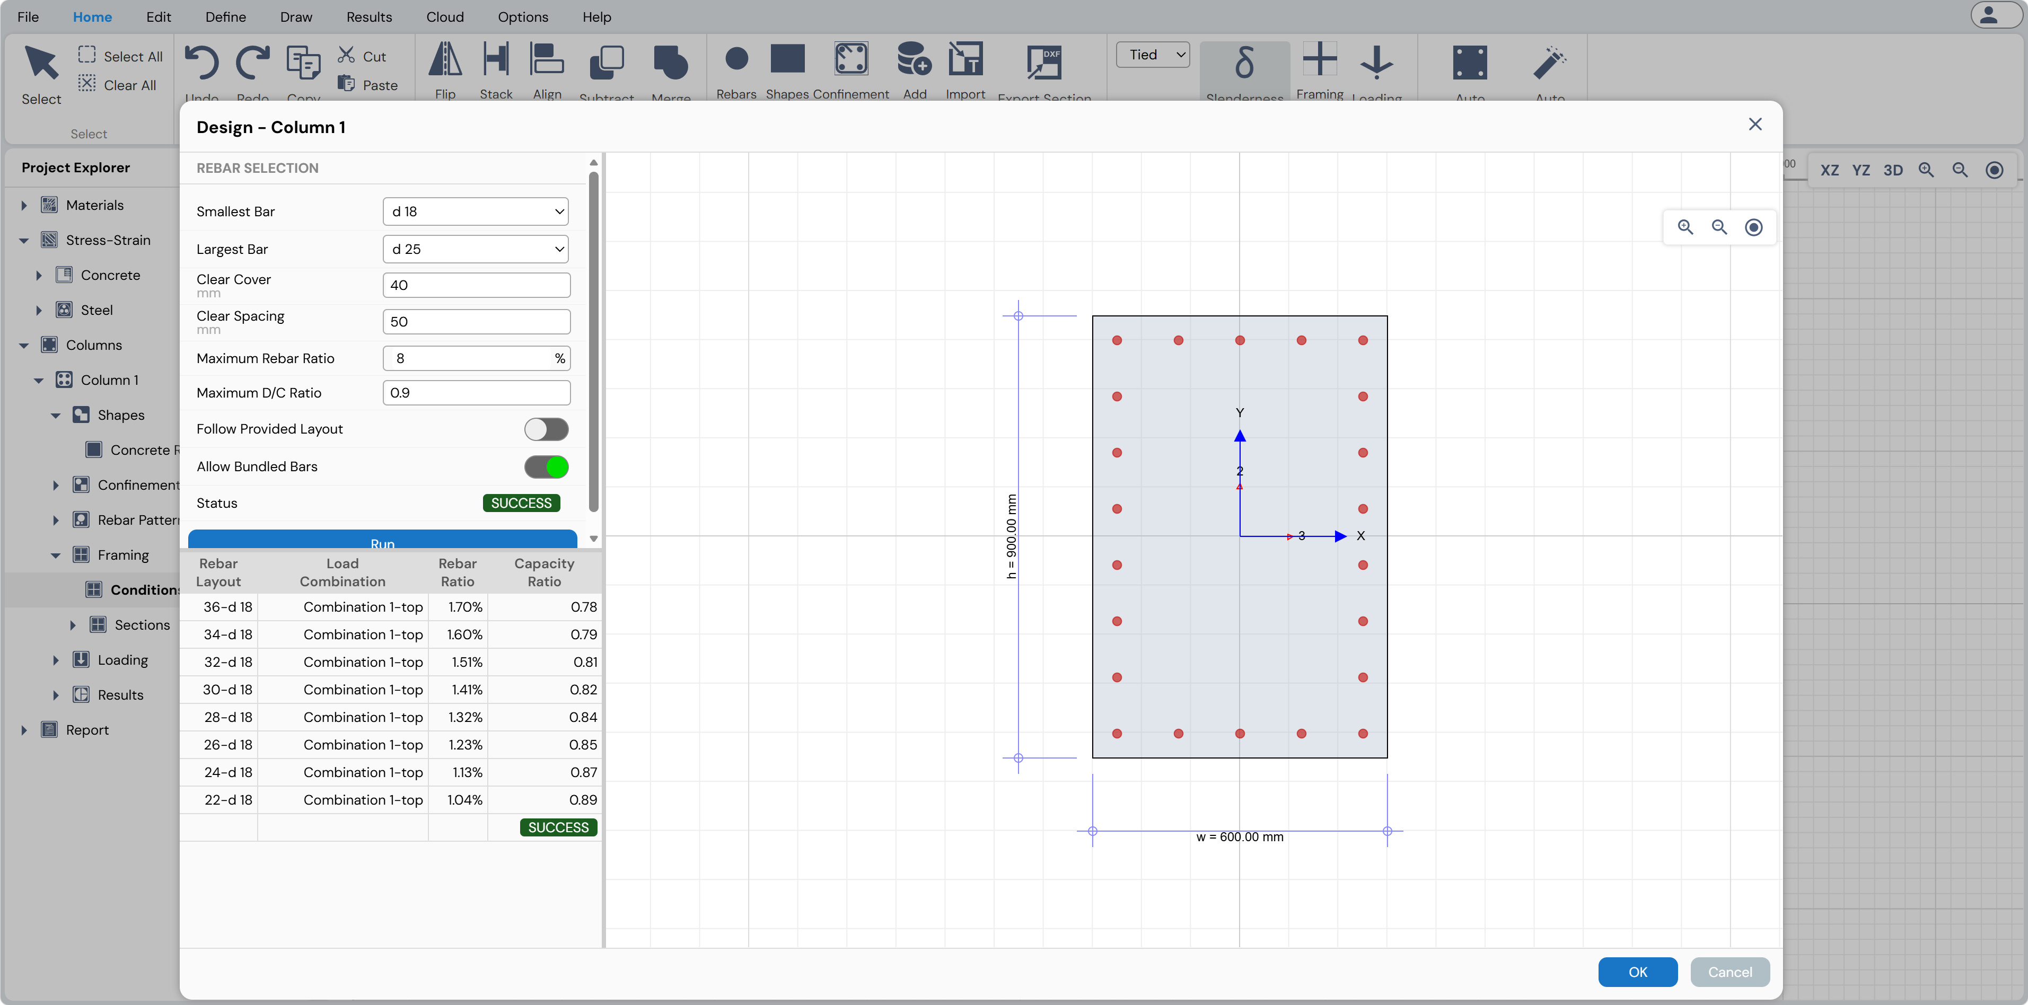Screen dimensions: 2028x1005
Task: Confirm the design with OK
Action: tap(1638, 972)
